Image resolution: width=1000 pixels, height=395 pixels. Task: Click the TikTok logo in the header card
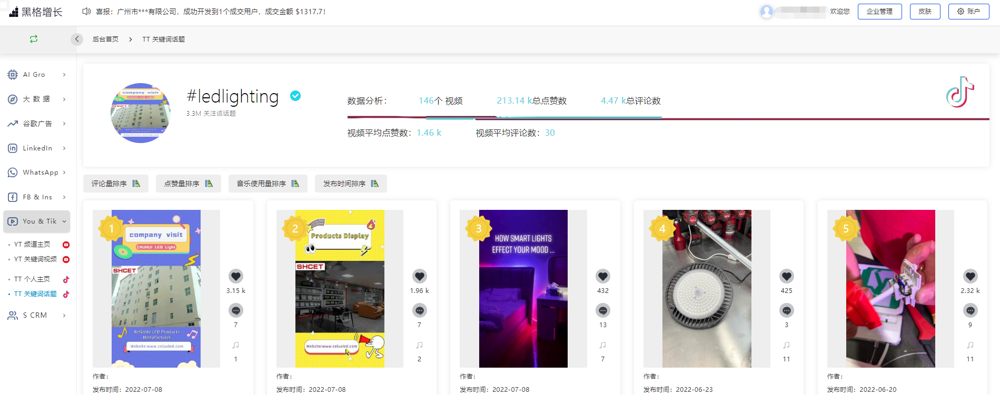coord(959,93)
